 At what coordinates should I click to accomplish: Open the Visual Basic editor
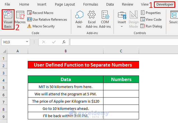tap(8, 19)
